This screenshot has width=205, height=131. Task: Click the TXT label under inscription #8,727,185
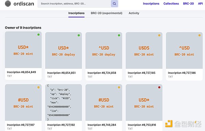130,77
